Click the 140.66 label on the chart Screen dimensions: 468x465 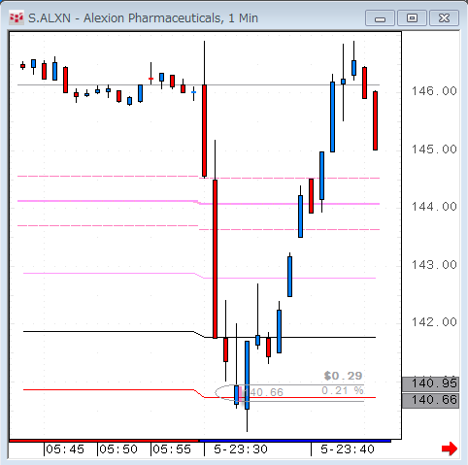pyautogui.click(x=264, y=392)
